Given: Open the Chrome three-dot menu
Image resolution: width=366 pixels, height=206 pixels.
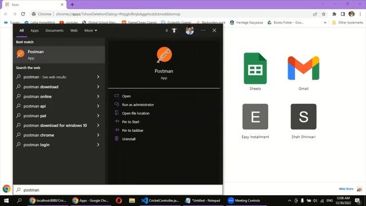Looking at the screenshot, I should (360, 14).
